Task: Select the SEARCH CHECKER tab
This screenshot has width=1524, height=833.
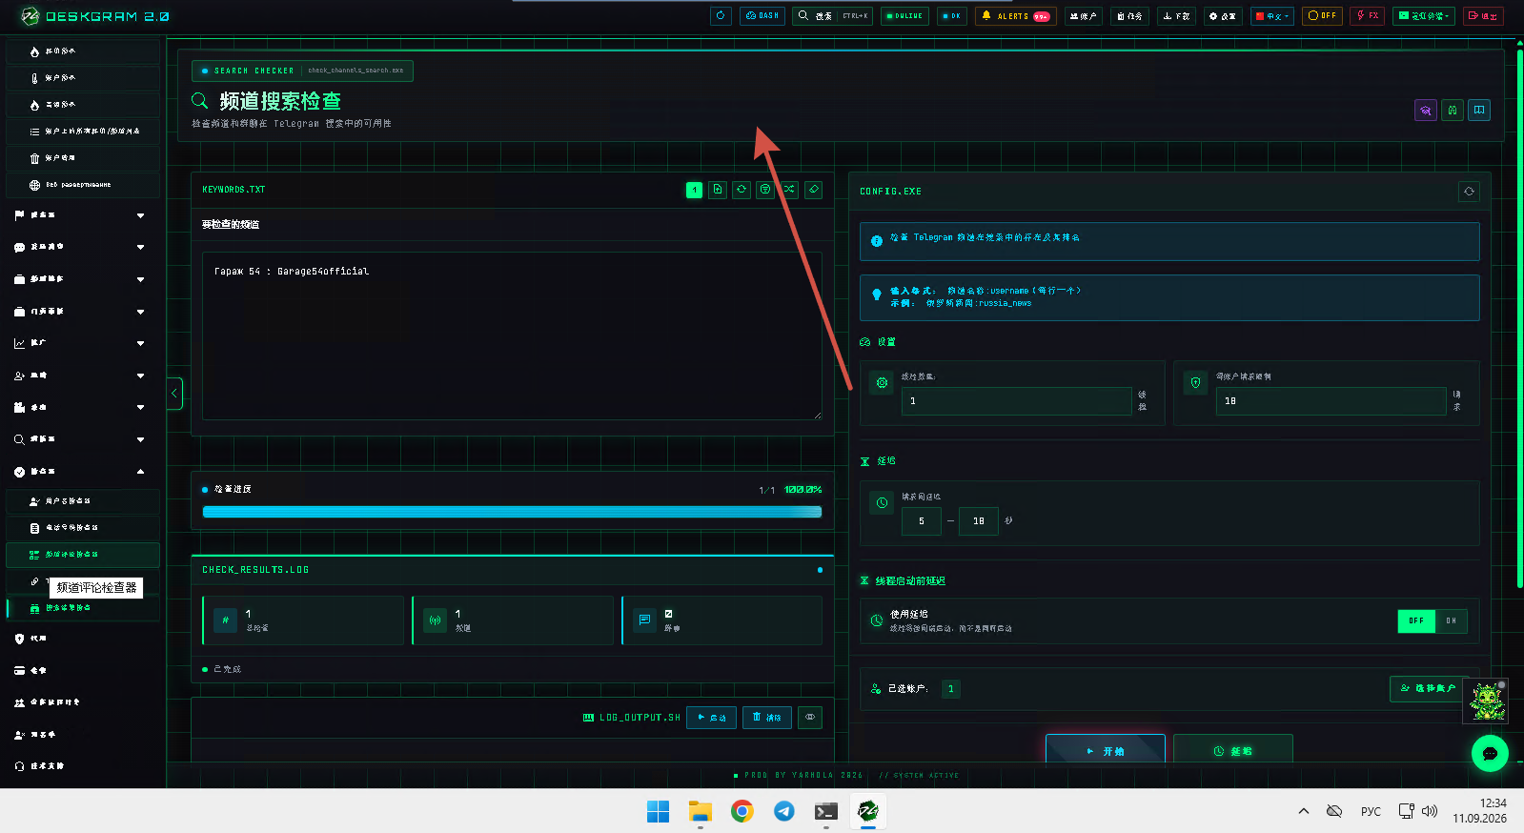Action: click(302, 71)
